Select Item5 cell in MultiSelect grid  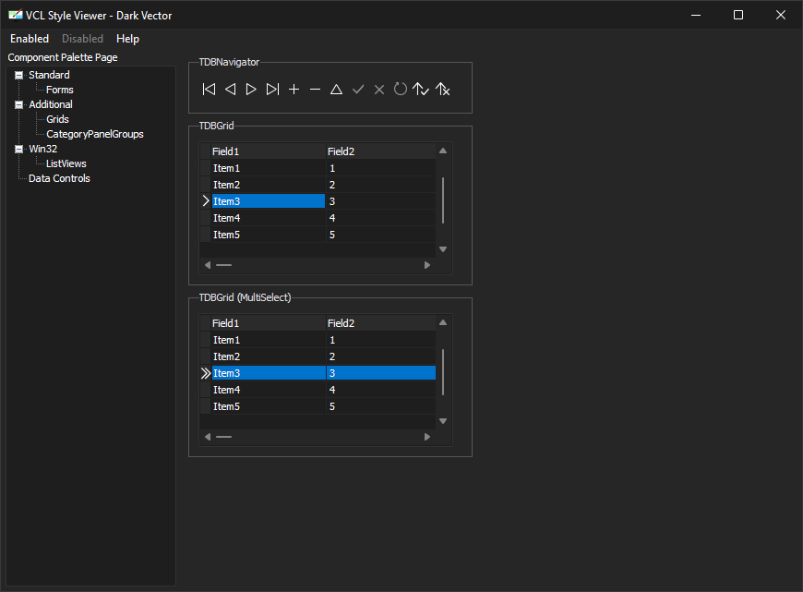click(269, 406)
